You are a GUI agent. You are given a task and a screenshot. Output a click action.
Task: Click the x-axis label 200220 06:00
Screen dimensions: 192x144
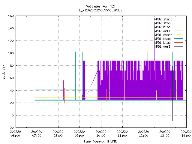click(x=15, y=134)
